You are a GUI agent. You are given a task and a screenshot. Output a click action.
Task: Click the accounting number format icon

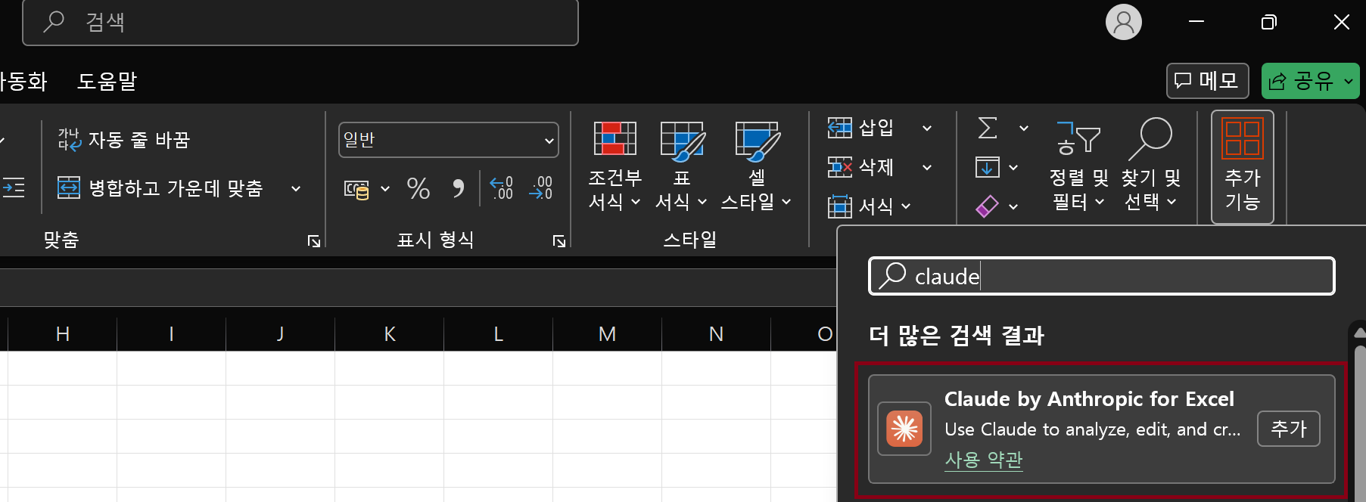356,189
